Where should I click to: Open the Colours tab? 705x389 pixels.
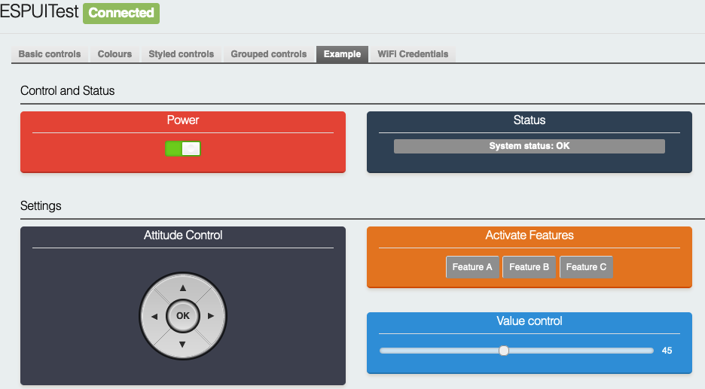pos(114,54)
